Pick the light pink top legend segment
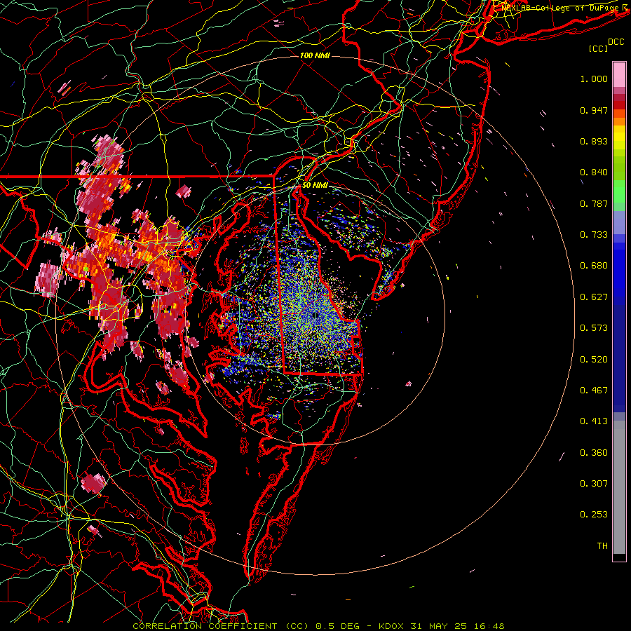The width and height of the screenshot is (631, 631). [619, 74]
